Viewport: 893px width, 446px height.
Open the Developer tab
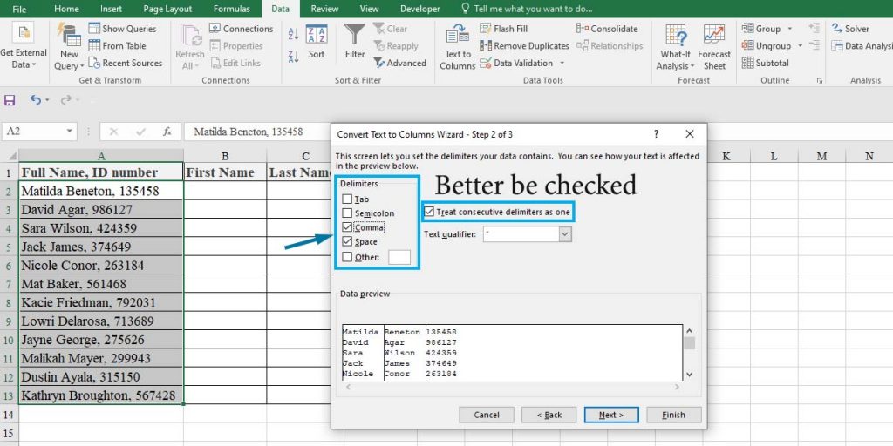[419, 9]
